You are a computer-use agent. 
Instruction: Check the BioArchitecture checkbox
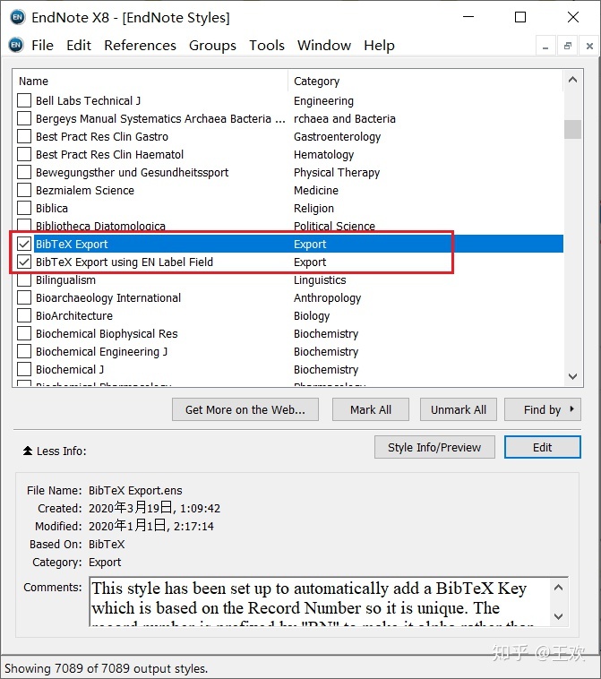click(24, 315)
